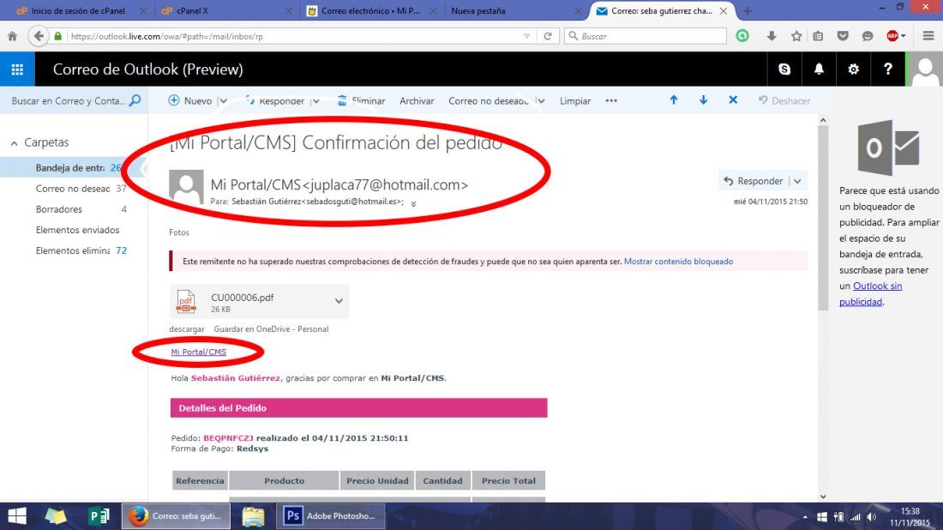The width and height of the screenshot is (943, 530).
Task: Open the Mi Portal/CMS link
Action: click(x=199, y=352)
